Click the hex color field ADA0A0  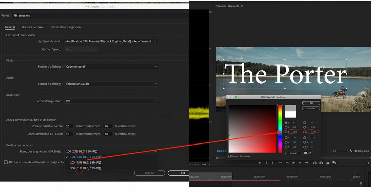(294, 153)
